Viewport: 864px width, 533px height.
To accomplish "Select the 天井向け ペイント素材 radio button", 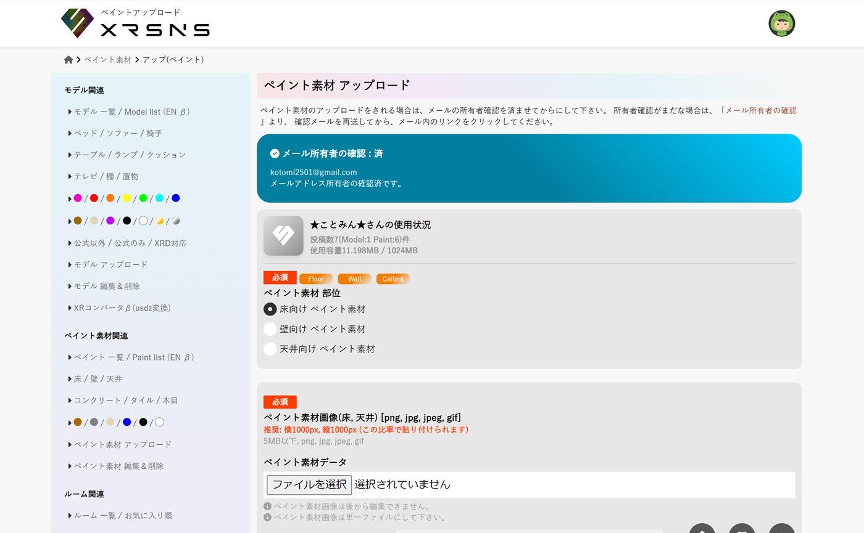I will [270, 350].
